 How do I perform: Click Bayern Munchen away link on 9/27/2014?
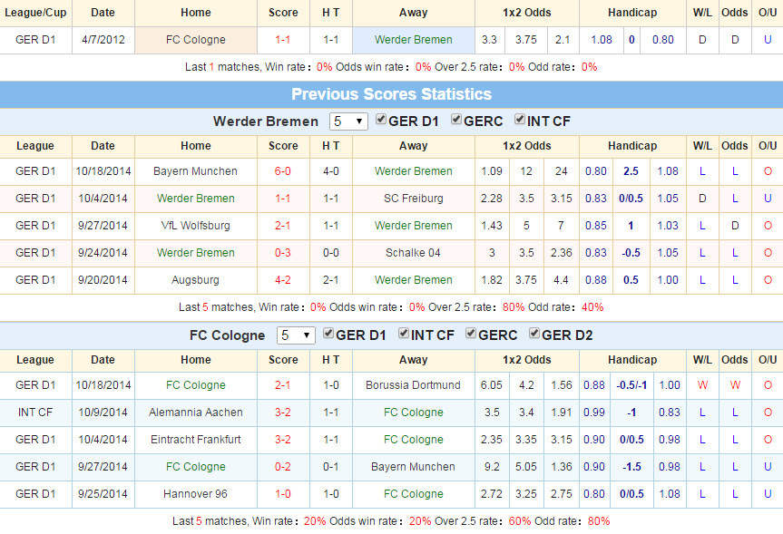tap(413, 467)
